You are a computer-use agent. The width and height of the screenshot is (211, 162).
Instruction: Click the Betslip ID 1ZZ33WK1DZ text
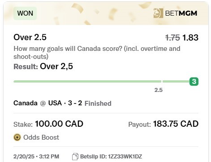click(x=111, y=157)
